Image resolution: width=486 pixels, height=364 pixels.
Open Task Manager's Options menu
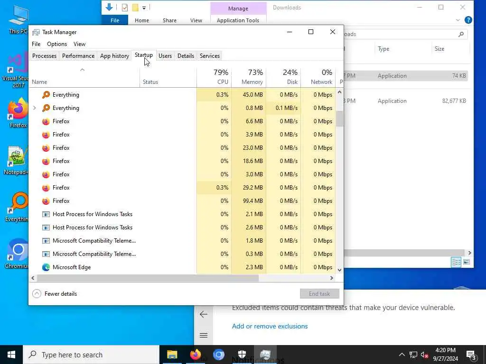coord(57,44)
